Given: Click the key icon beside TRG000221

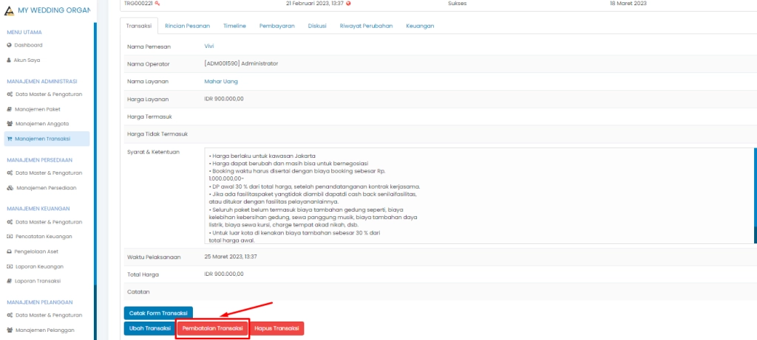Looking at the screenshot, I should point(157,3).
